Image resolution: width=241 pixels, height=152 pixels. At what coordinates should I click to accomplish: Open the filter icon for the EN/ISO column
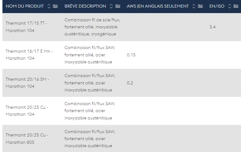(x=236, y=6)
